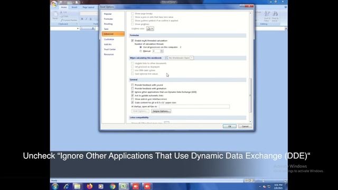Click the Bold icon in Font group
The height and width of the screenshot is (190, 338).
[x=82, y=19]
